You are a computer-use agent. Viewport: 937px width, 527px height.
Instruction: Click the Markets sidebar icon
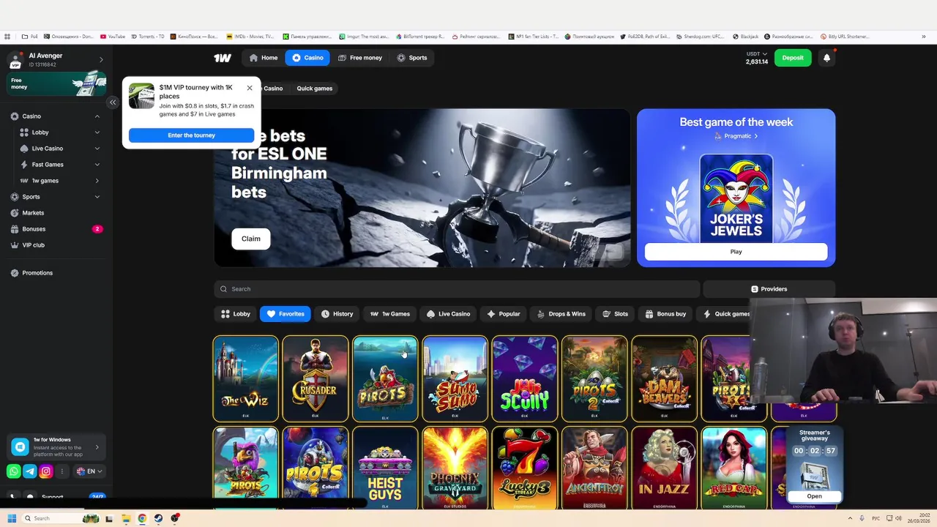[x=15, y=213]
